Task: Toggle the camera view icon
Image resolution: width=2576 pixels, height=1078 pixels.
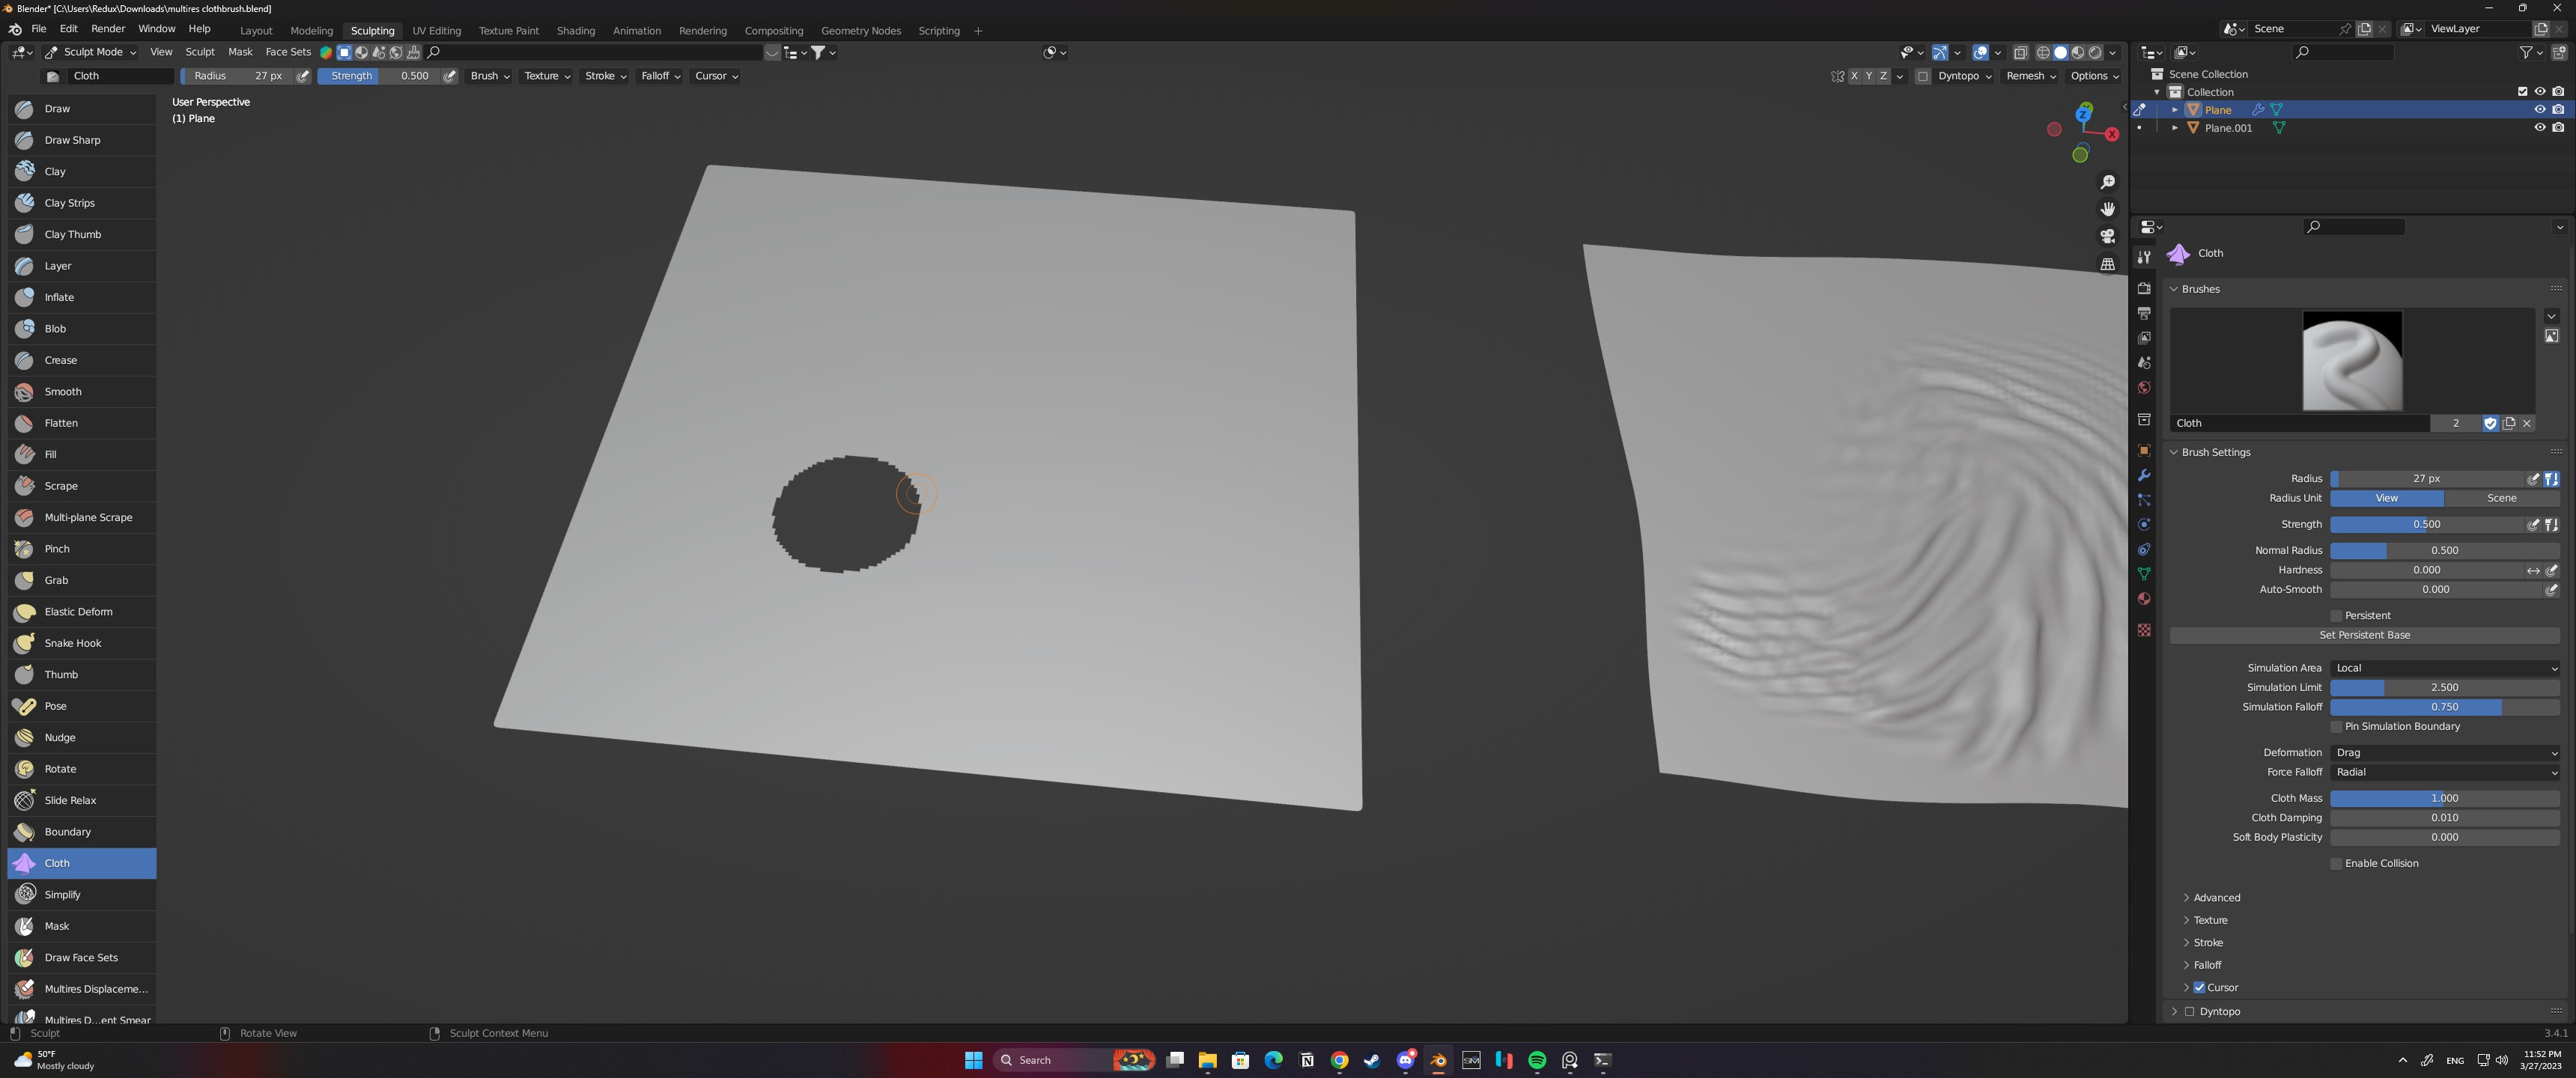Action: click(2107, 236)
